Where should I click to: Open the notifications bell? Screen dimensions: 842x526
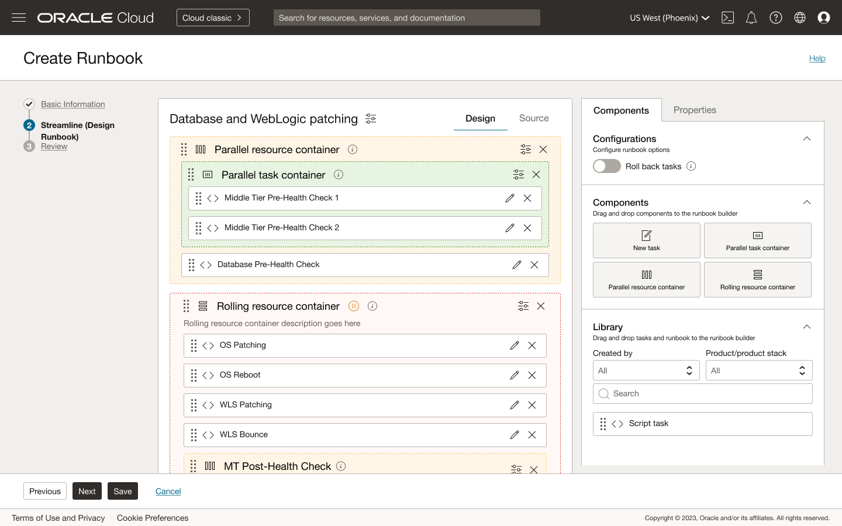751,18
